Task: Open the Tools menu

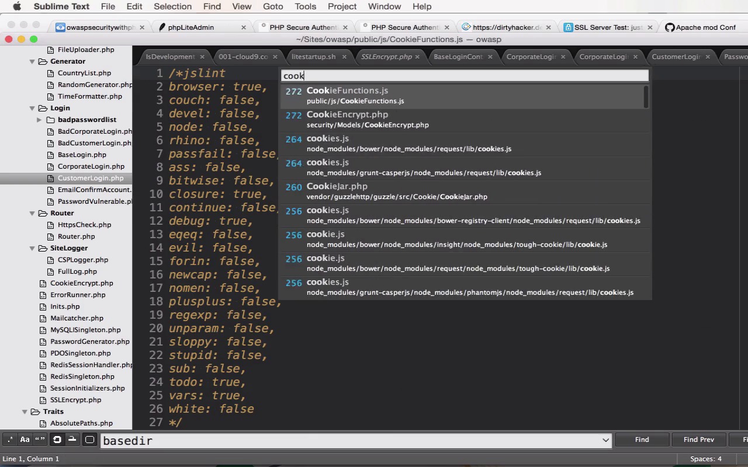Action: pos(305,6)
